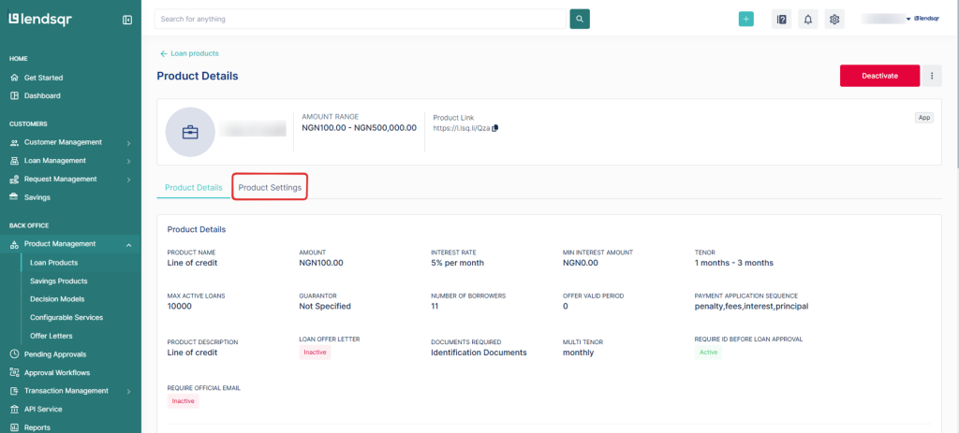Open the help guide book icon
The image size is (959, 433).
(x=781, y=19)
